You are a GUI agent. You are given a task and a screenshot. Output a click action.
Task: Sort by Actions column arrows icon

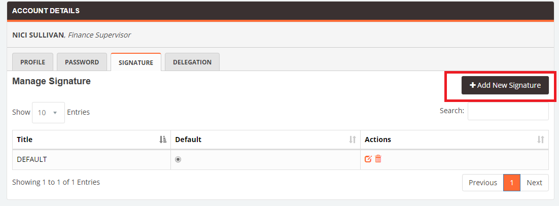tap(541, 140)
